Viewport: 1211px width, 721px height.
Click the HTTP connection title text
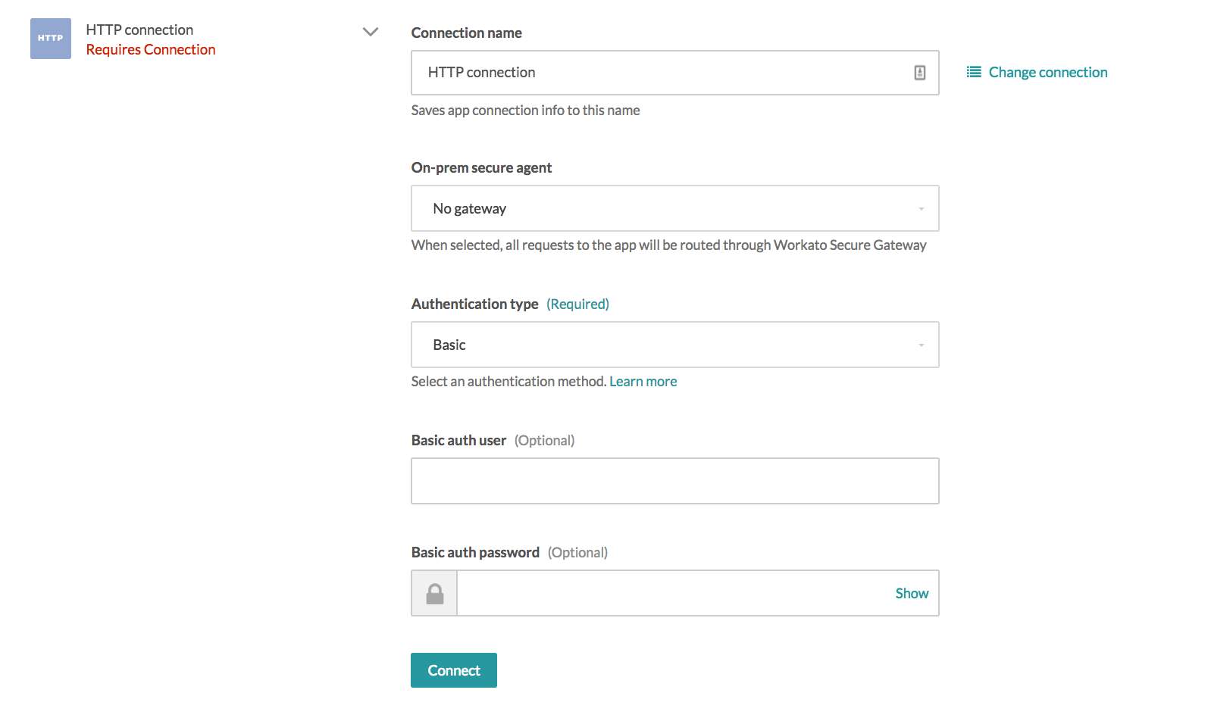point(139,29)
